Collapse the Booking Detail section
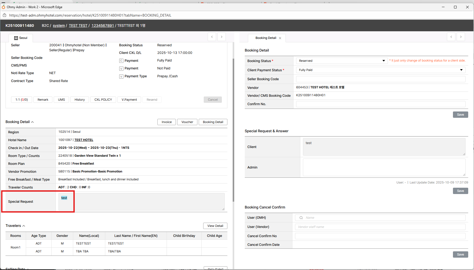 click(32, 122)
